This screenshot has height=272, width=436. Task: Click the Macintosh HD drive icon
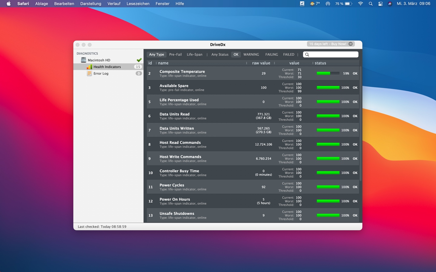coord(84,60)
